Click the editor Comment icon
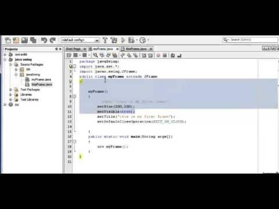This screenshot has width=279, height=209. [x=173, y=55]
